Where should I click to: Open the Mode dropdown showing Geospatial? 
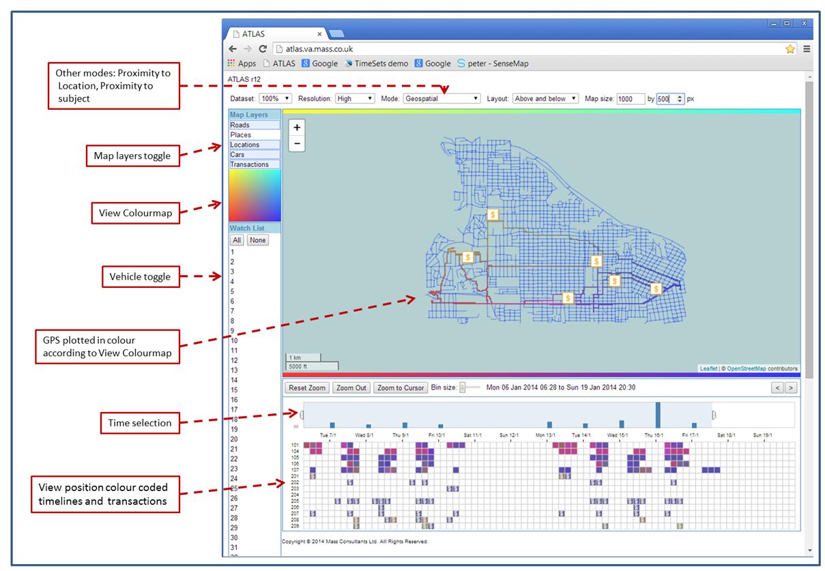coord(442,99)
